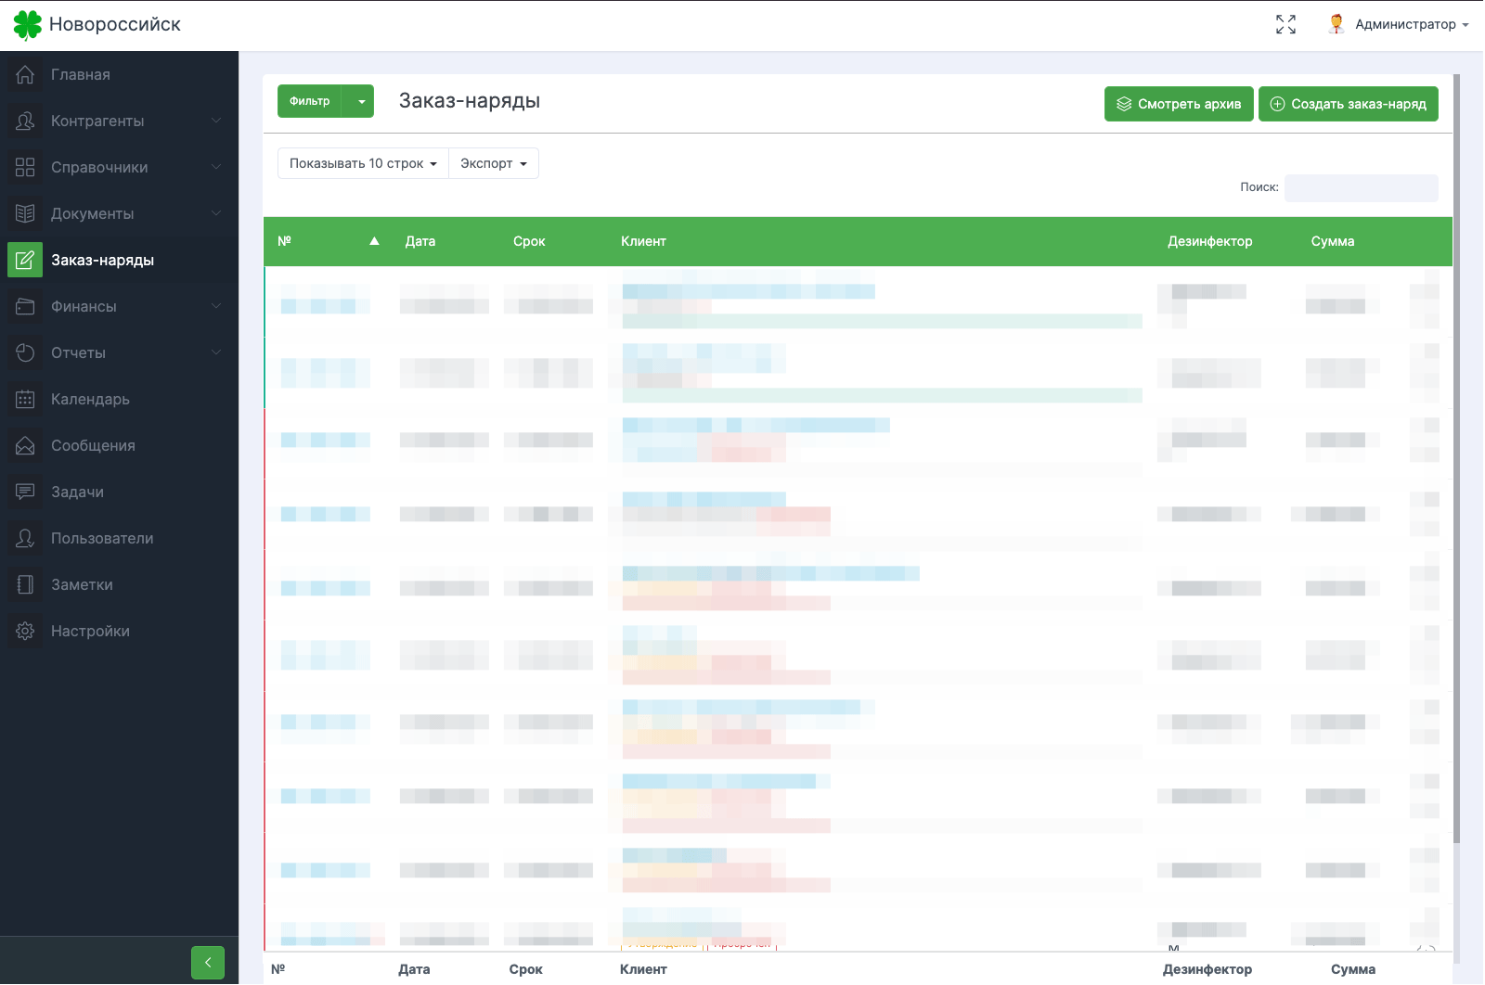This screenshot has height=985, width=1485.
Task: Click the Home house icon in sidebar
Action: [x=25, y=74]
